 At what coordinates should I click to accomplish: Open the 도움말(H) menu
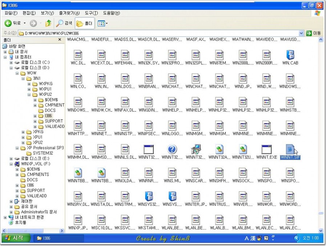pos(112,13)
